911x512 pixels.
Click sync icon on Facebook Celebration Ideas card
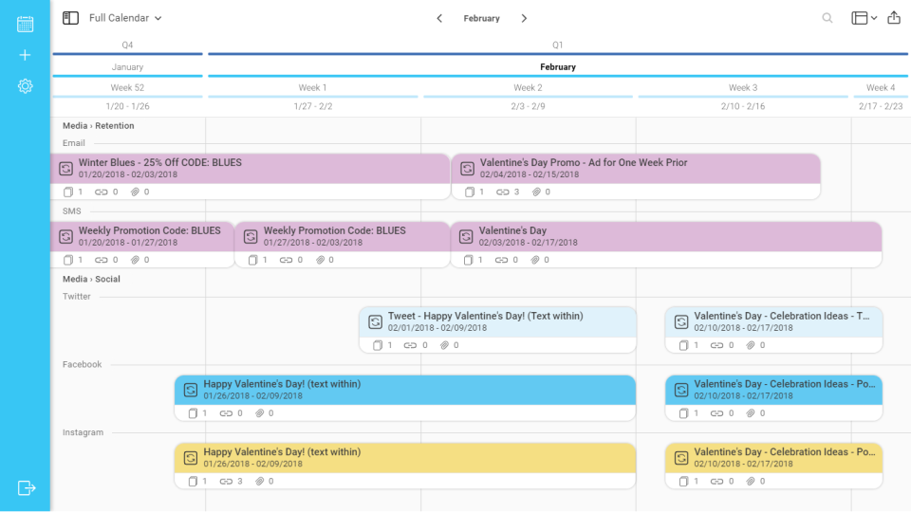681,390
